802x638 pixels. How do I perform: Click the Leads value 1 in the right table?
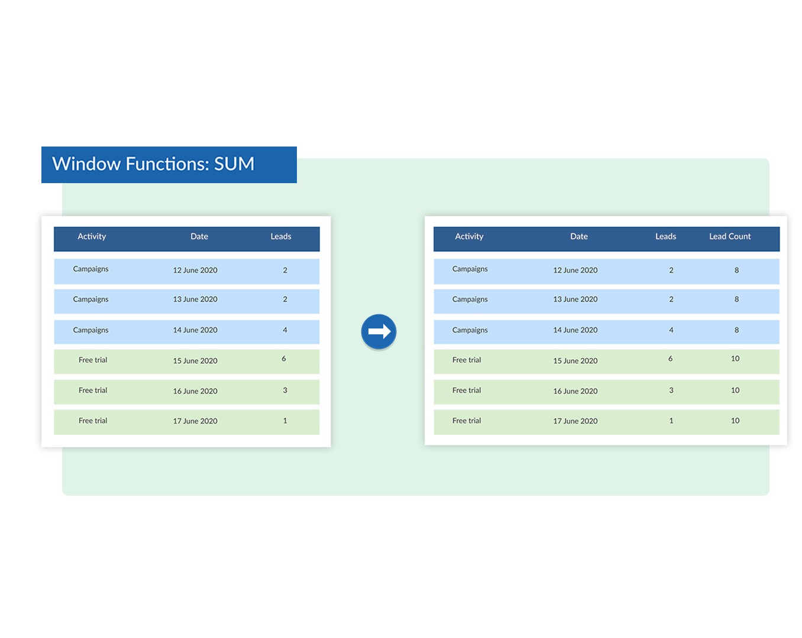tap(671, 421)
